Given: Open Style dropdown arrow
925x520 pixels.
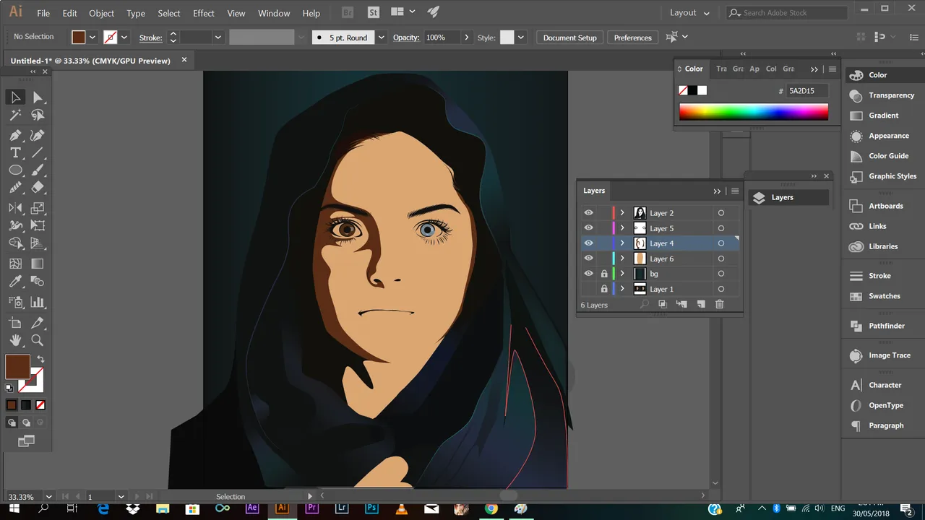Looking at the screenshot, I should click(x=520, y=38).
